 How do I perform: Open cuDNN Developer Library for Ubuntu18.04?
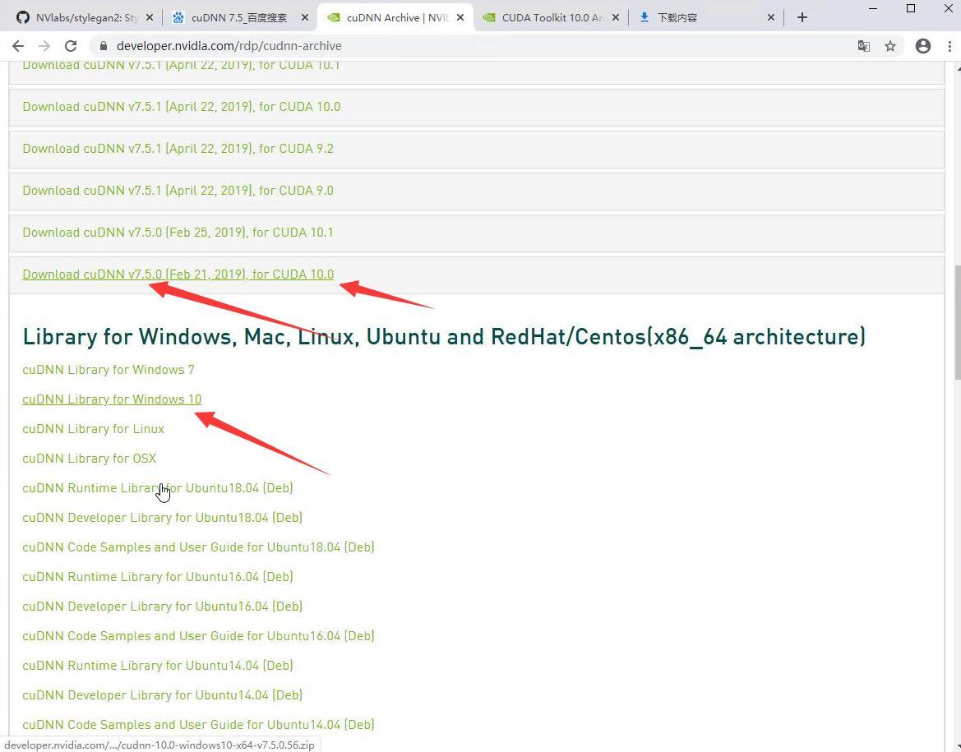click(163, 517)
